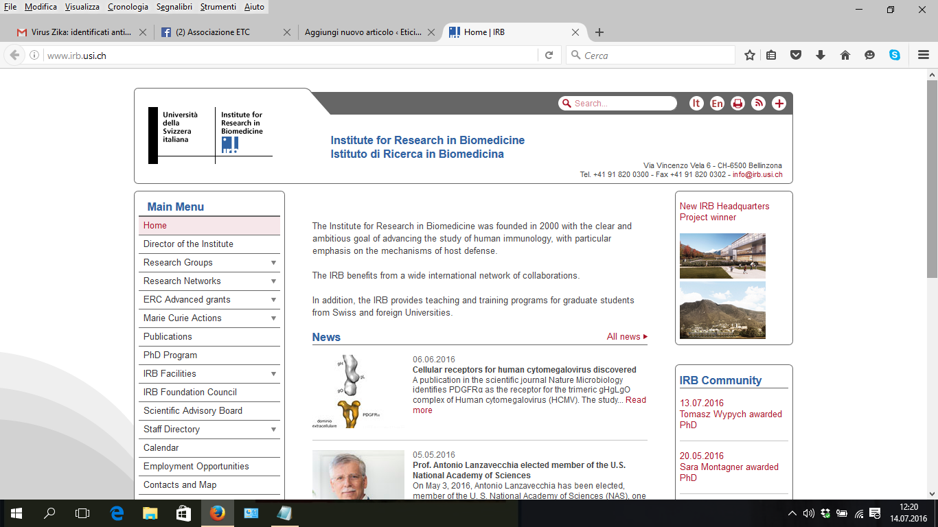Click the RSS feed icon in the site header
This screenshot has height=527, width=938.
pos(758,104)
